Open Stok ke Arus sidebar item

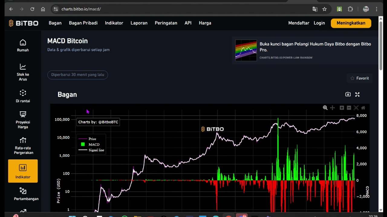click(x=23, y=72)
